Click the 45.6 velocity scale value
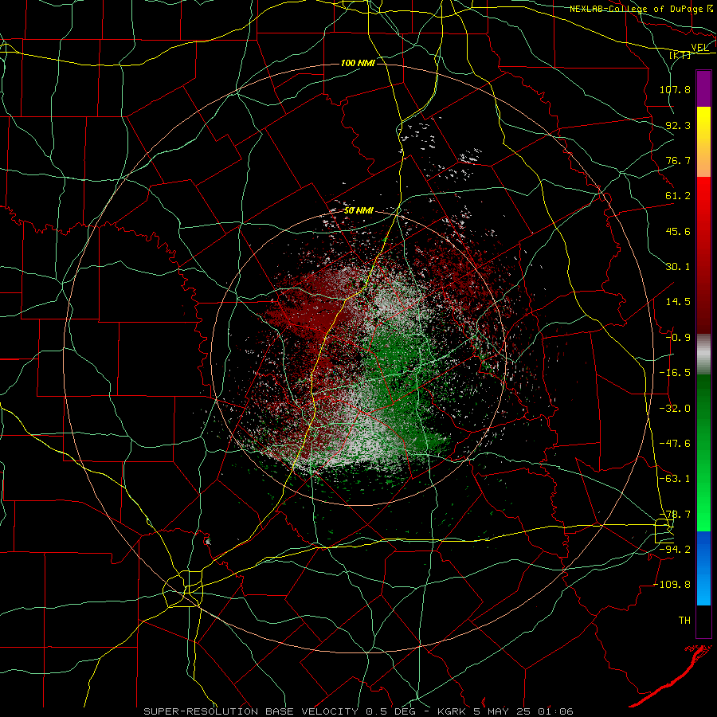Screen dimensions: 717x717 click(678, 231)
